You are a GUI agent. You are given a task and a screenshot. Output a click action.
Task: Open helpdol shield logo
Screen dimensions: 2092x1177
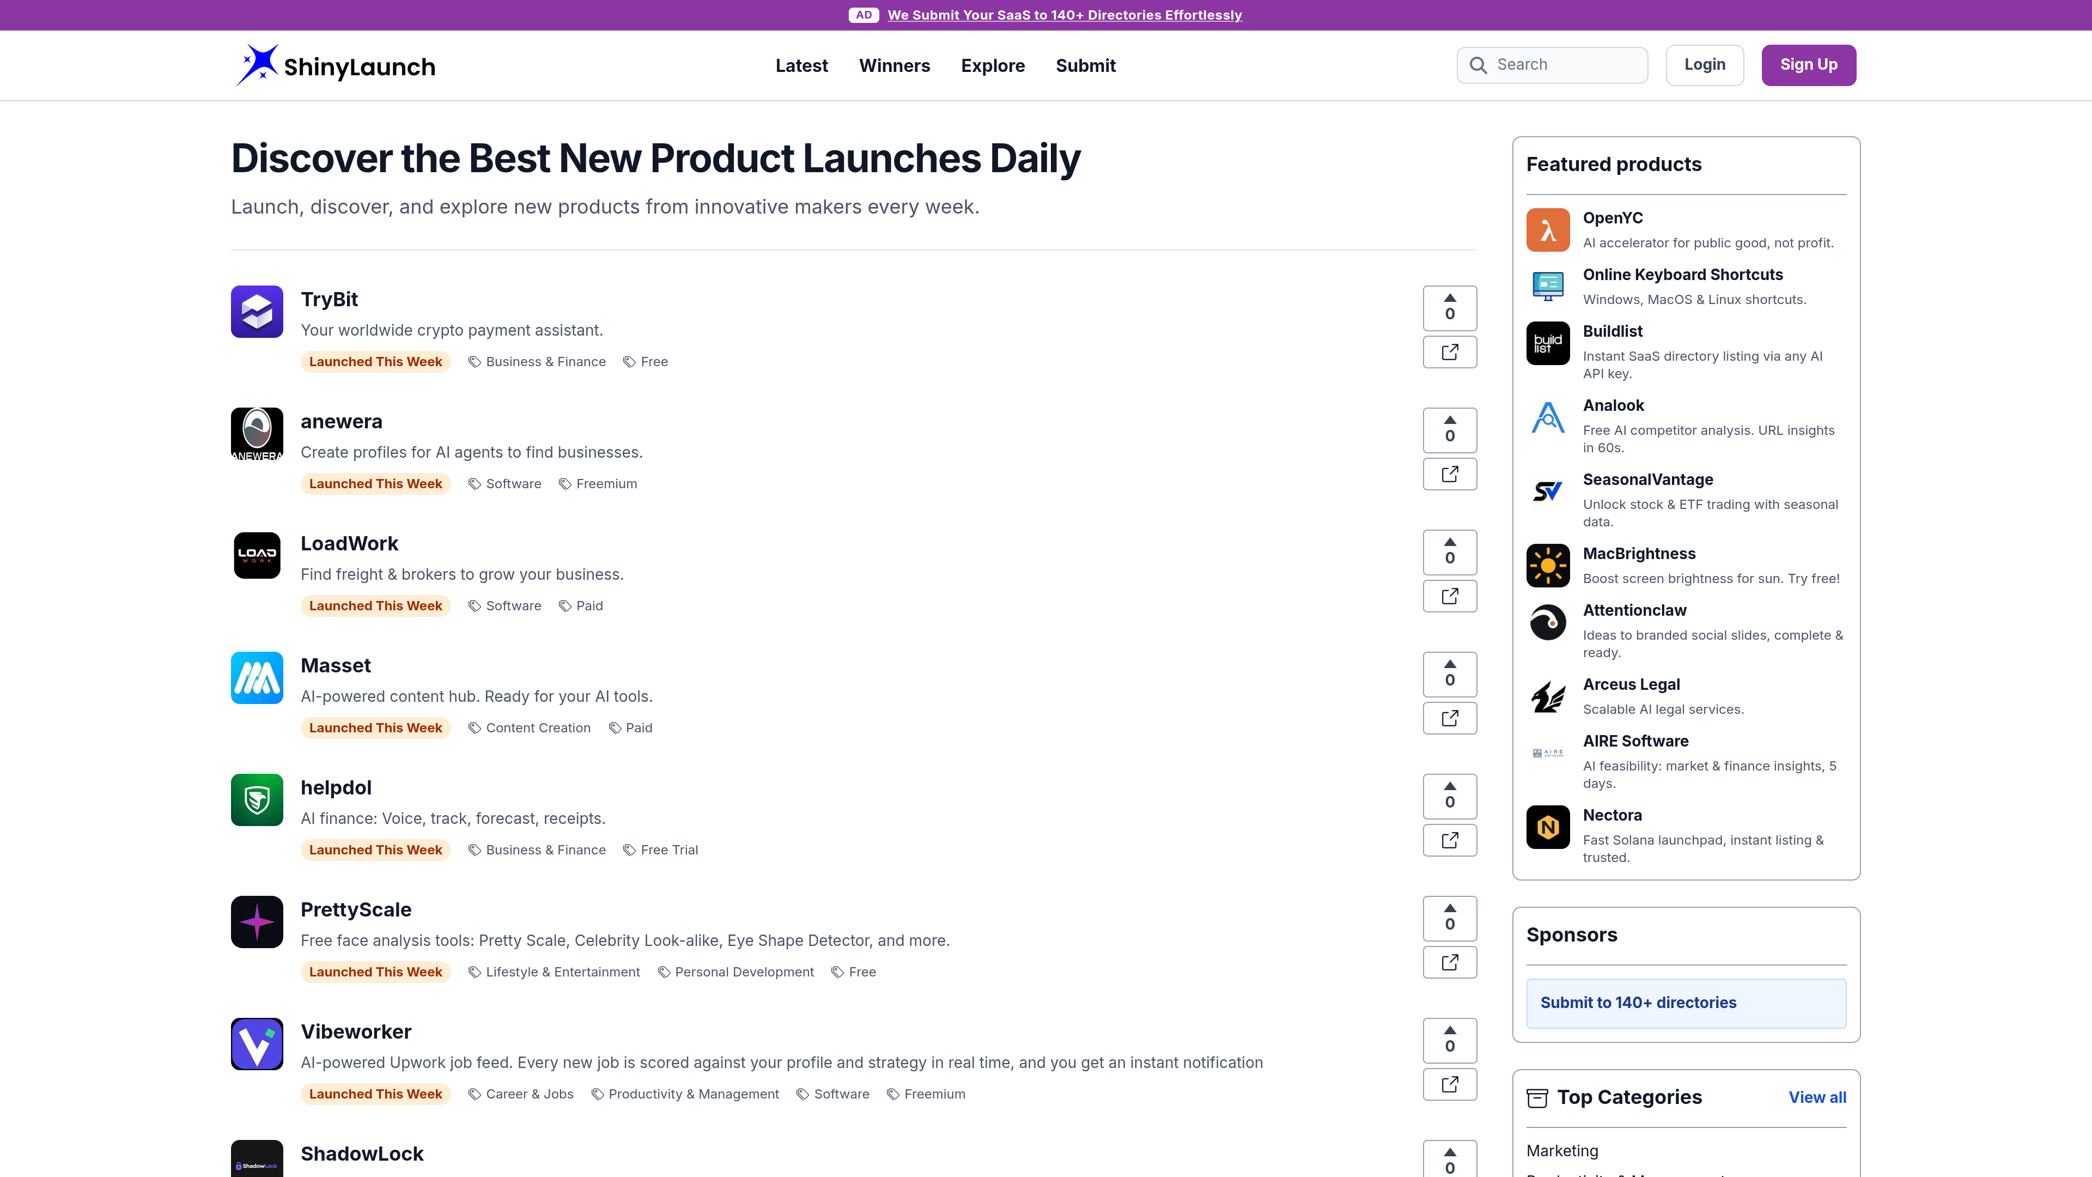click(x=257, y=800)
